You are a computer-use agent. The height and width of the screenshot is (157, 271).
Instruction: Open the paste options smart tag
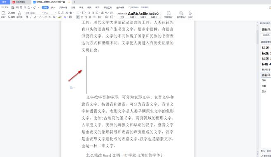point(72,88)
